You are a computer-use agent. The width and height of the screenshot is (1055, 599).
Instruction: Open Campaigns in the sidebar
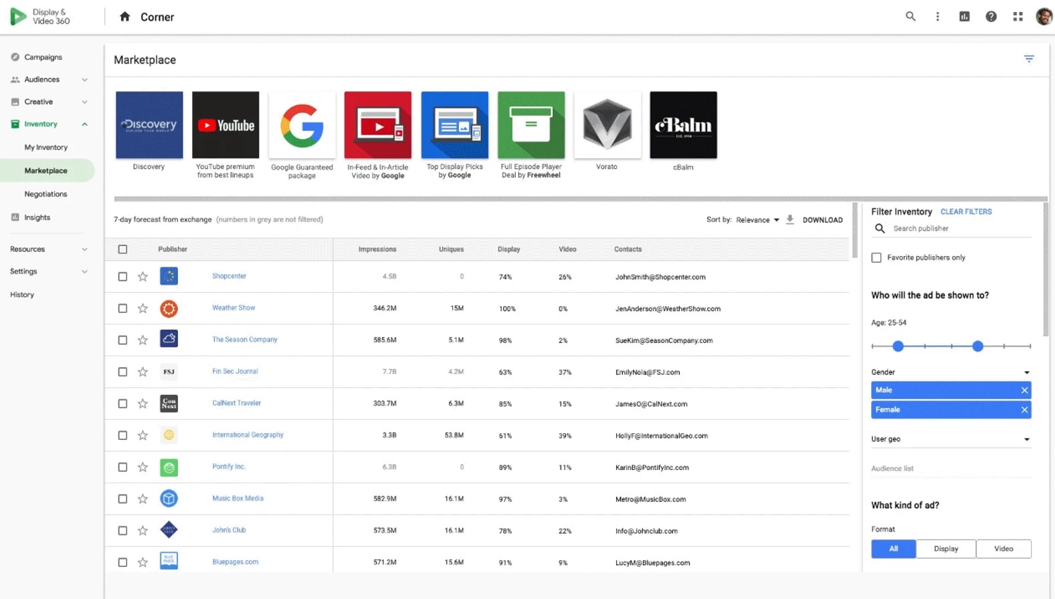(43, 57)
